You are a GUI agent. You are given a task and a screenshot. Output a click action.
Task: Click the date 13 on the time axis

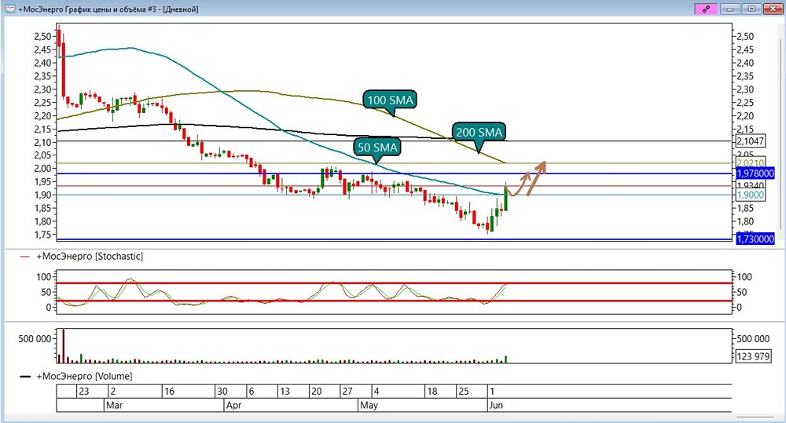(x=285, y=391)
